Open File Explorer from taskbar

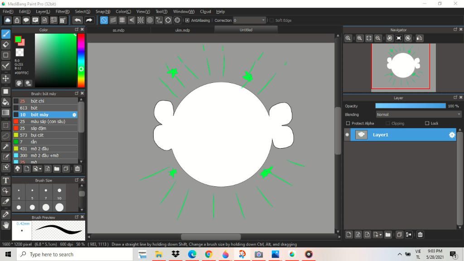coord(159,254)
